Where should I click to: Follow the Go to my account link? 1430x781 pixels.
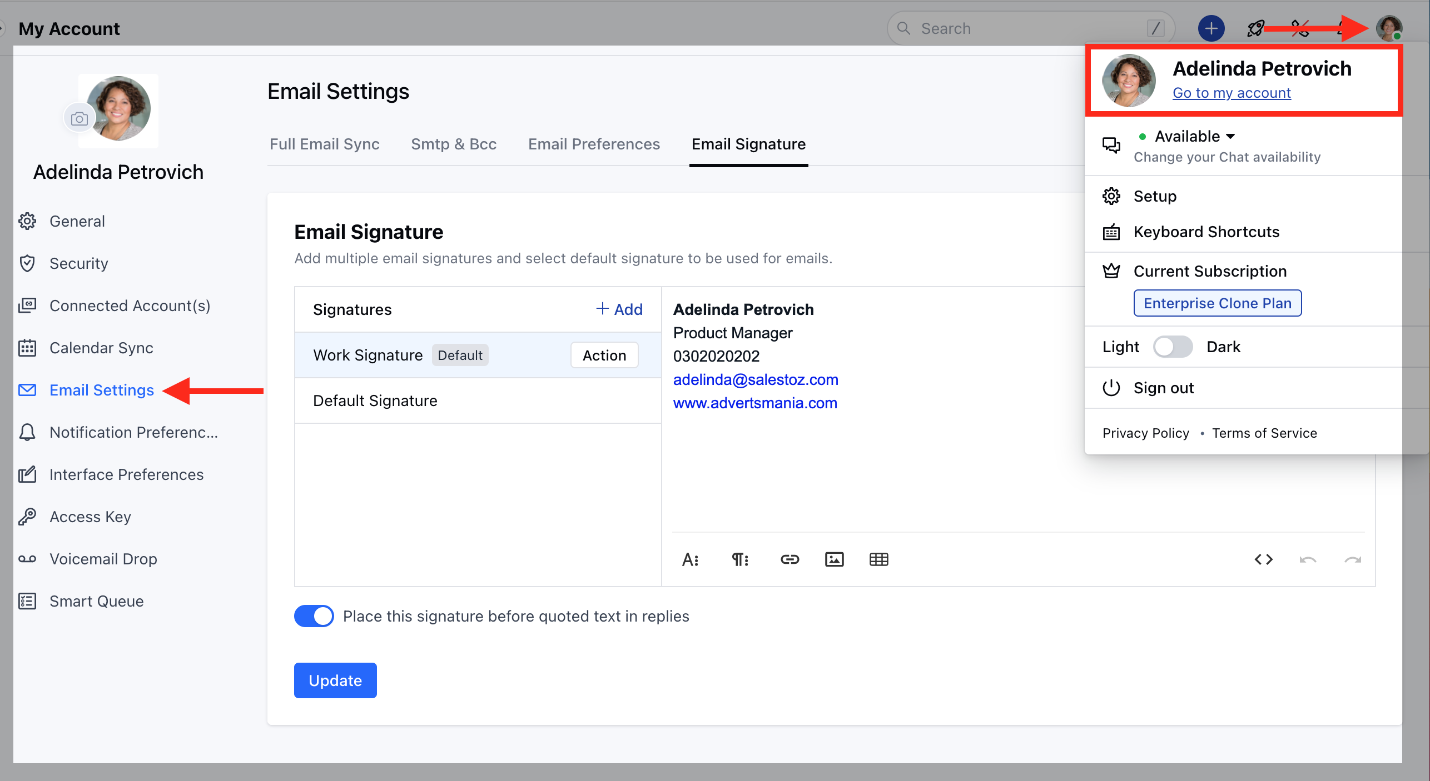(x=1232, y=93)
